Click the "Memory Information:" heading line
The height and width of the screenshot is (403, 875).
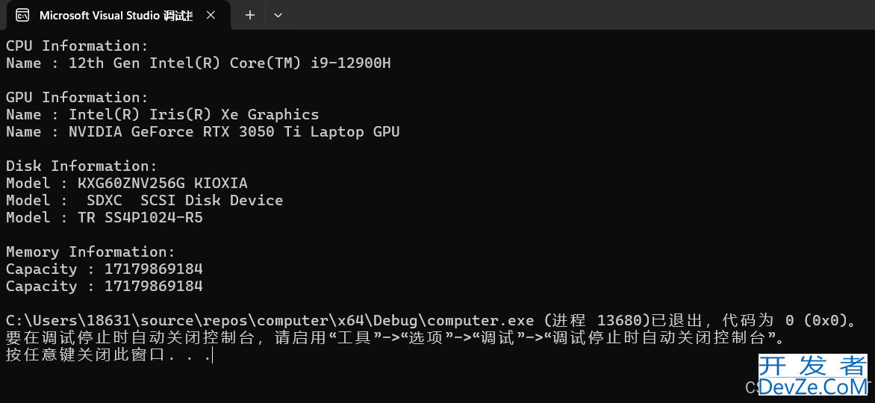click(90, 252)
